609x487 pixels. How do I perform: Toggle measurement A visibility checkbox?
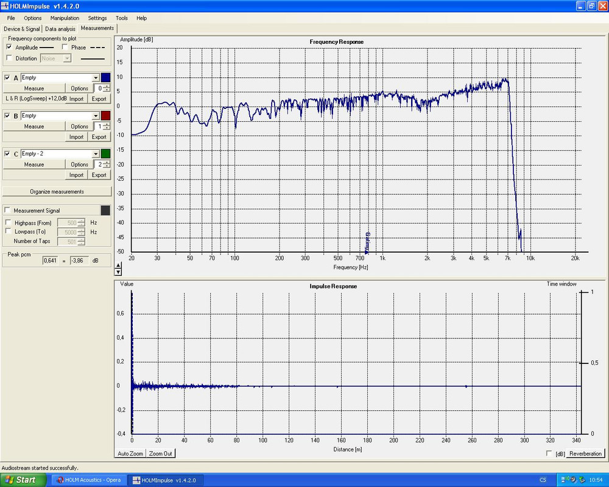coord(7,77)
